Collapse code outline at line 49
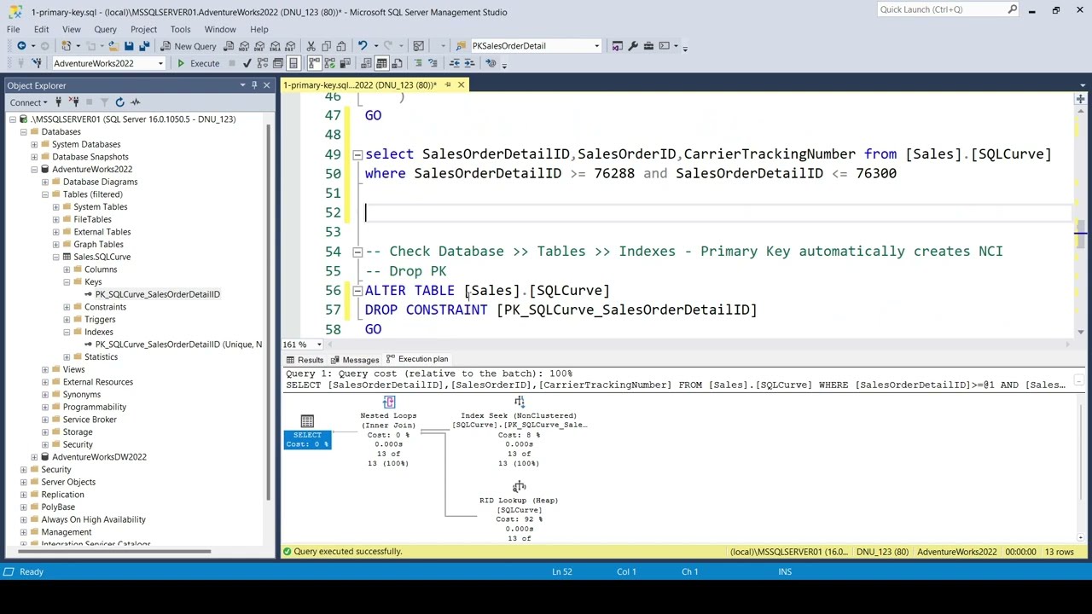This screenshot has width=1092, height=614. pyautogui.click(x=357, y=154)
